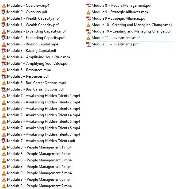Select highlighted Module 11 – Investments.pdf file
The height and width of the screenshot is (189, 181).
coord(129,44)
